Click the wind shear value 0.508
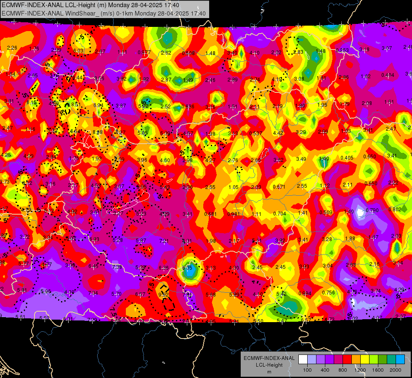 pos(189,53)
